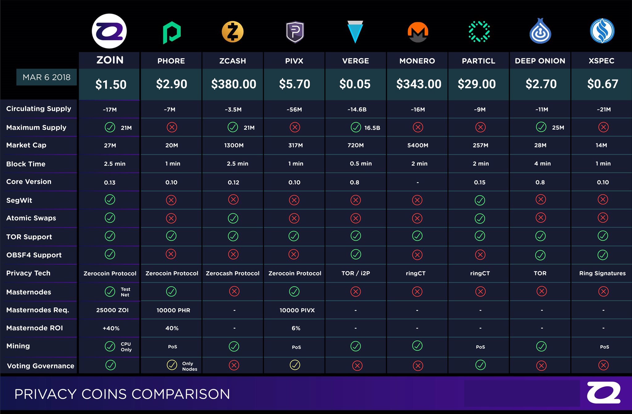Screen dimensions: 632x414
Task: Click Verge's green OBSF4 Support checkmark
Action: click(x=356, y=254)
